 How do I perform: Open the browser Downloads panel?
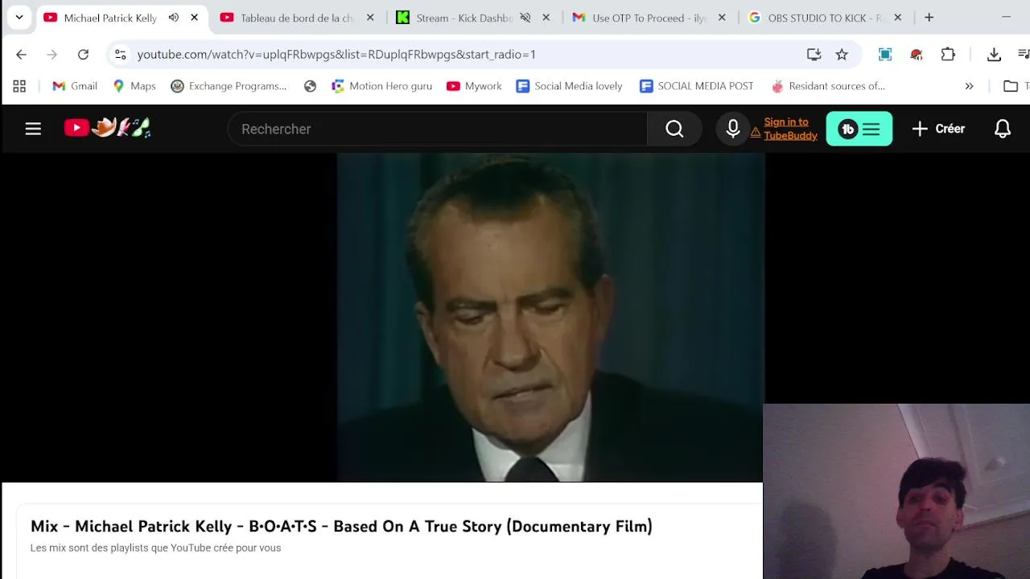tap(994, 54)
